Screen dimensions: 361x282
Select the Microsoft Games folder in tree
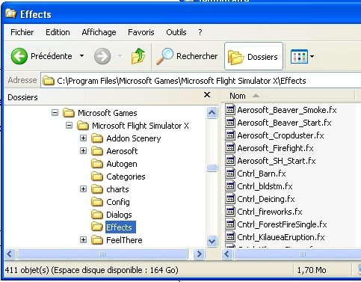tap(108, 113)
